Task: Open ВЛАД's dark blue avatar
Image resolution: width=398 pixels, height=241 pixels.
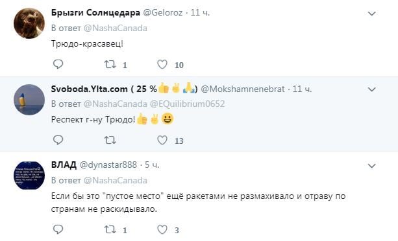Action: click(x=29, y=176)
